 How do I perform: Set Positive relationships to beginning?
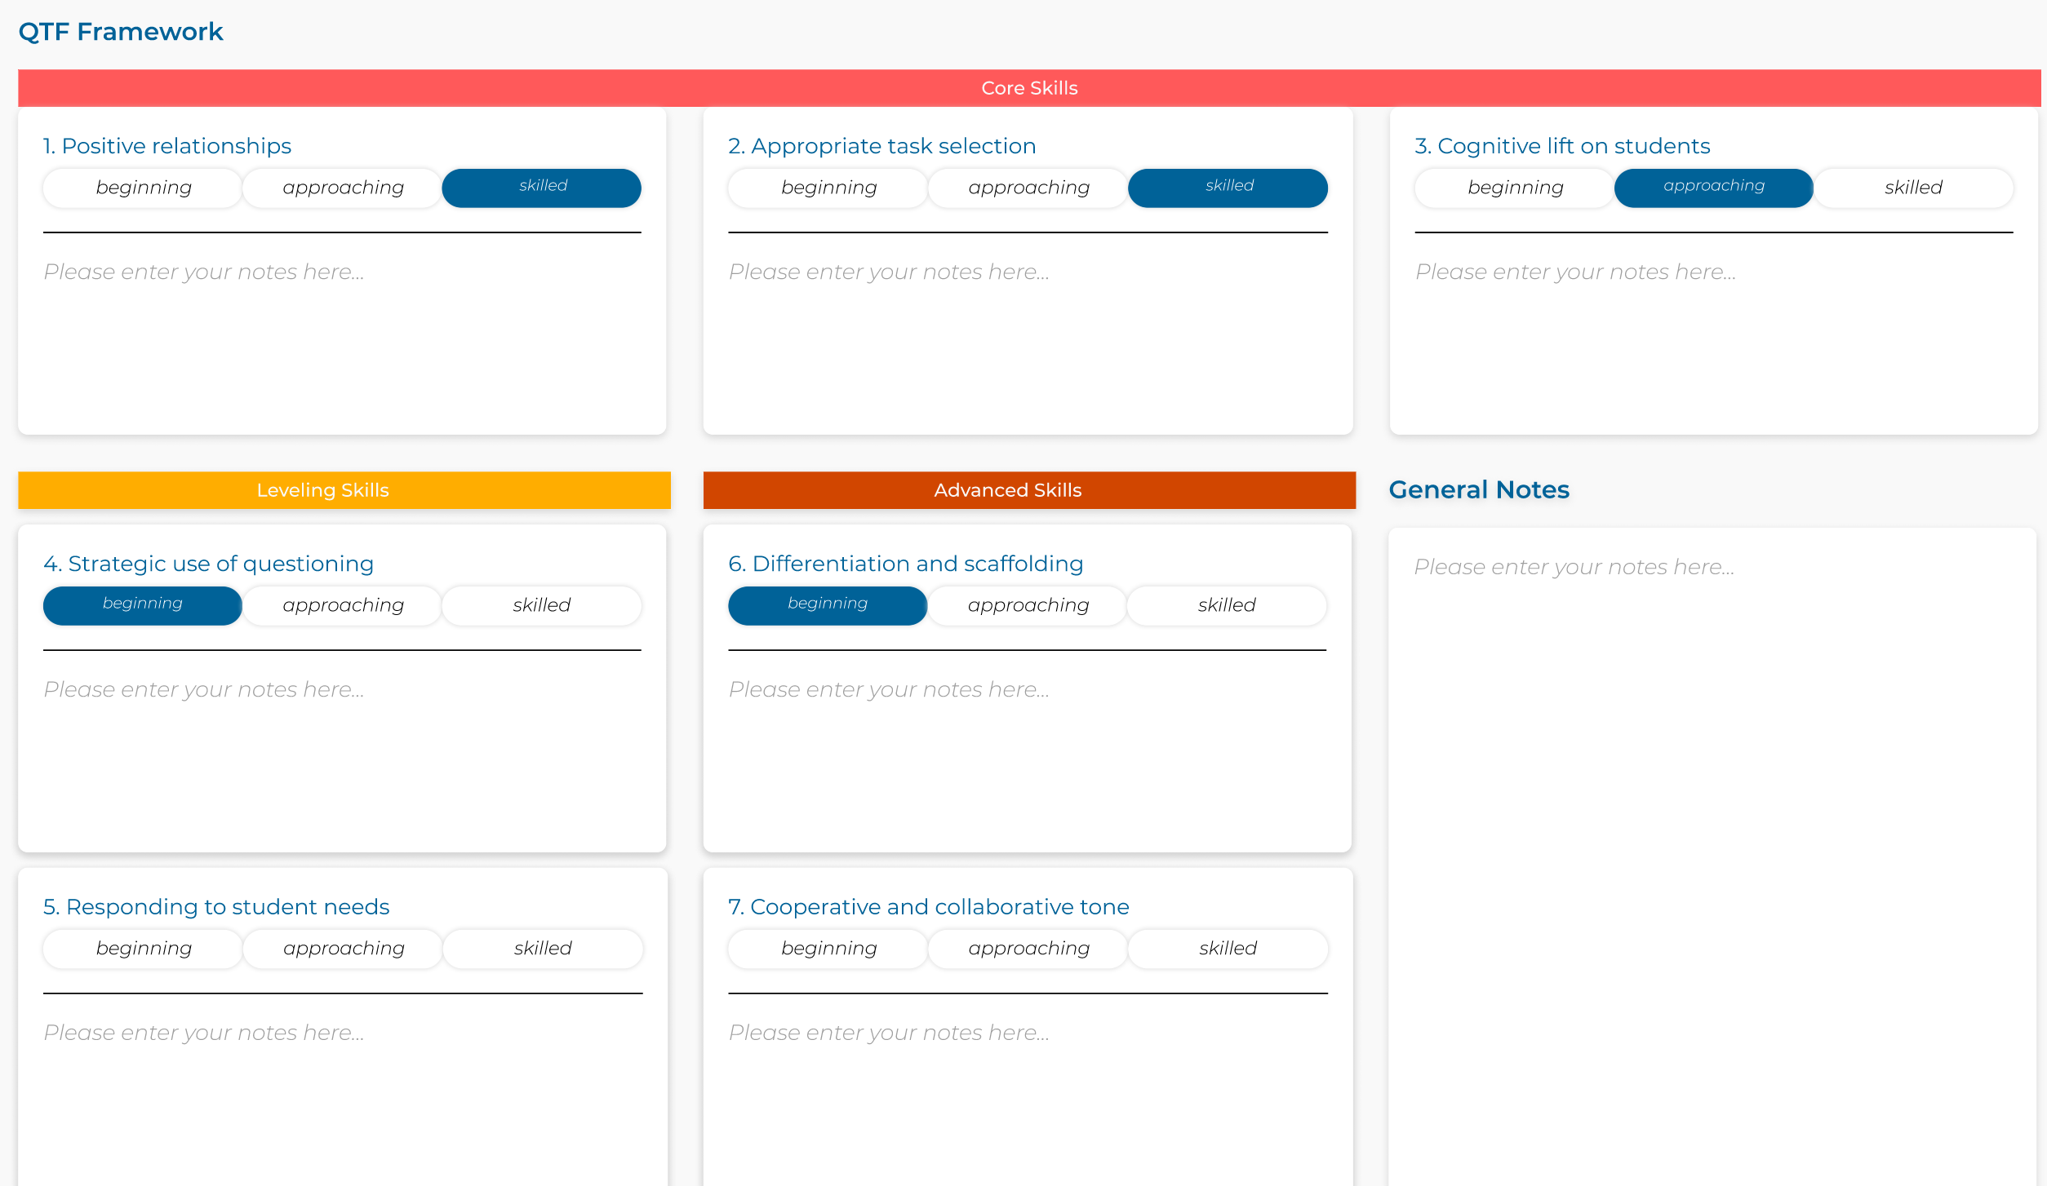click(143, 188)
